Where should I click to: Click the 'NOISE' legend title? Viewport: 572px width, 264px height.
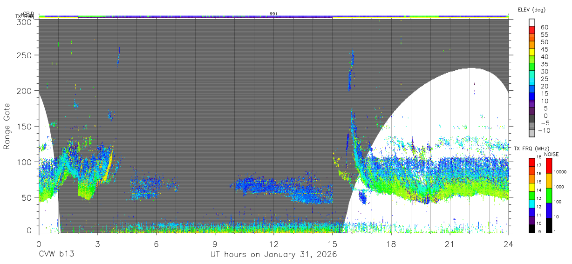[551, 154]
